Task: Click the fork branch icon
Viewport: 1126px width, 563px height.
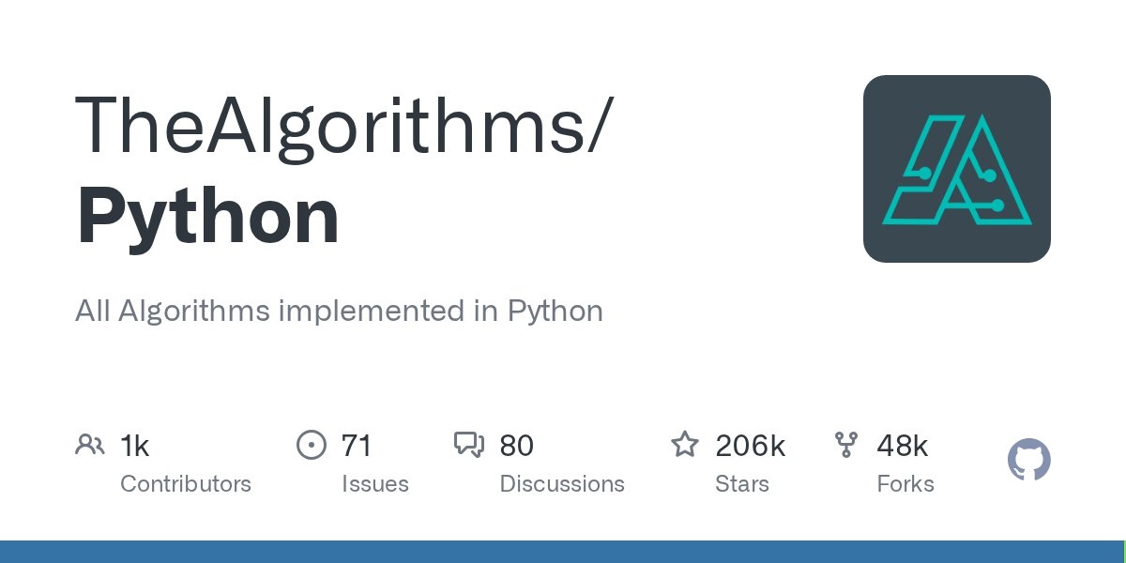Action: coord(845,445)
